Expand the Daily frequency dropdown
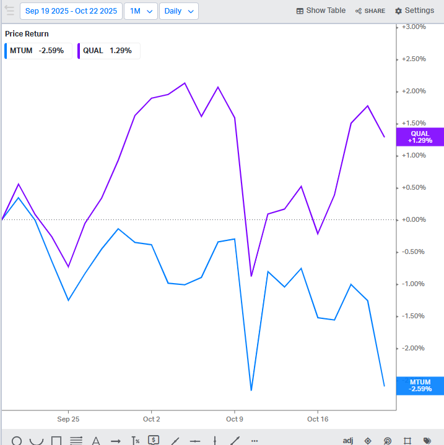Image resolution: width=444 pixels, height=445 pixels. (x=178, y=11)
